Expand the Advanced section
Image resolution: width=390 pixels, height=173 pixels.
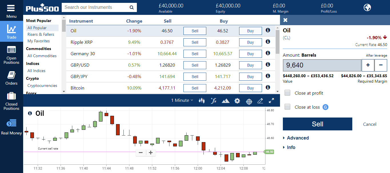296,138
